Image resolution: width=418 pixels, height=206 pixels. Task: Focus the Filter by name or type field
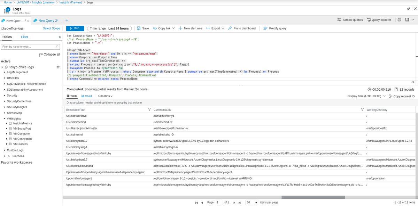click(x=31, y=46)
